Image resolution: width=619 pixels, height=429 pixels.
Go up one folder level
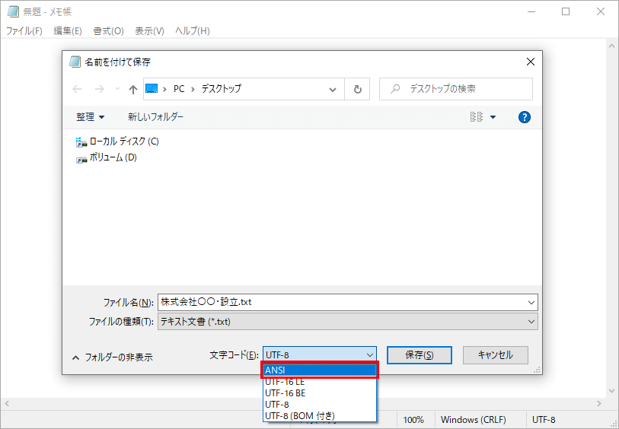(x=133, y=90)
